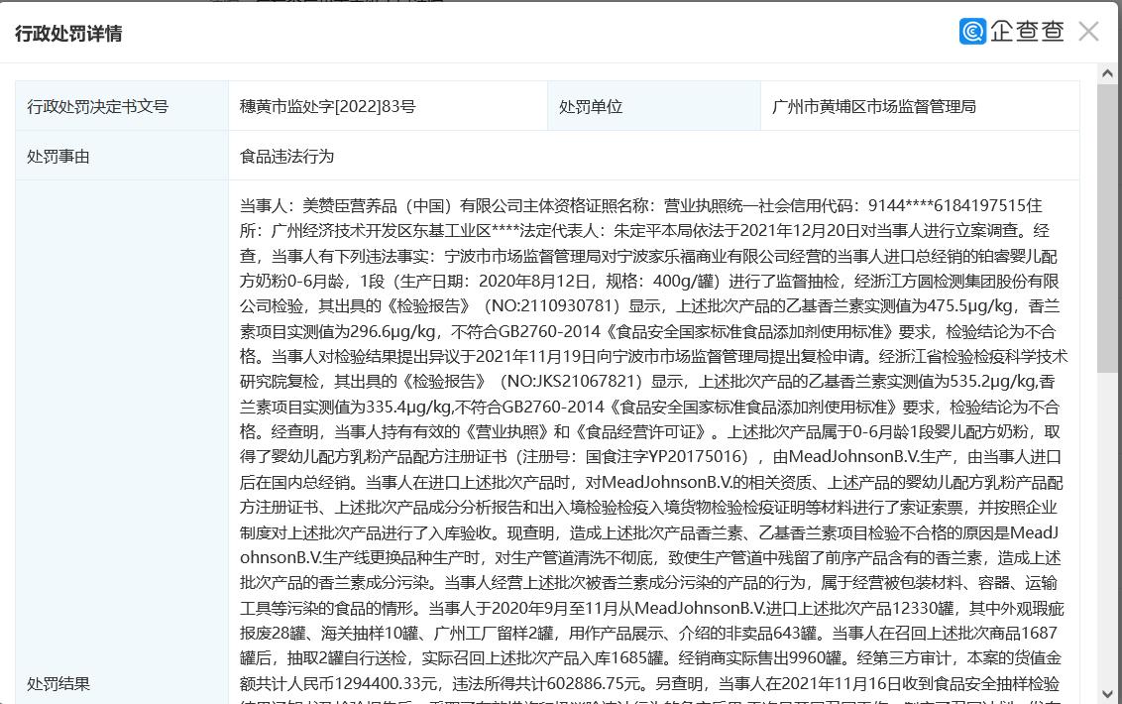Click the line starting 当事人：美赞臣营养品
The width and height of the screenshot is (1122, 704).
point(640,205)
